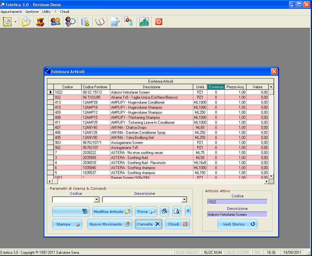This screenshot has height=256, width=312.
Task: Open the two-people clients toolbar icon
Action: 55,22
